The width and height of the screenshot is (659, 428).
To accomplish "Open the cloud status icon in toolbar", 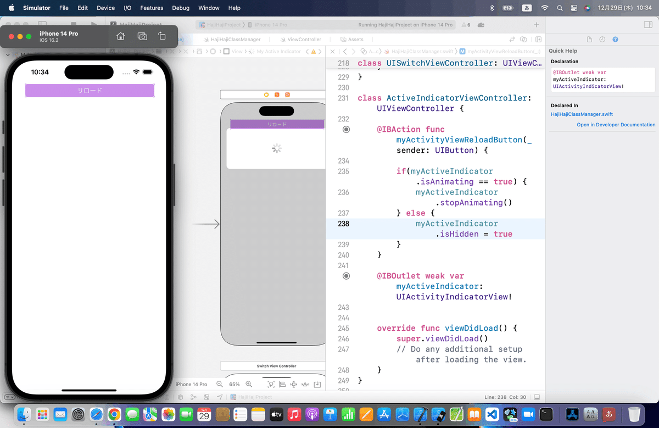I will tap(481, 25).
